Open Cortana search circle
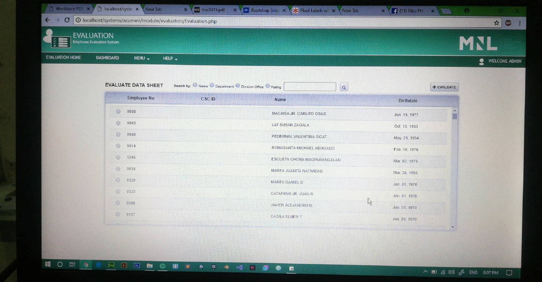The height and width of the screenshot is (282, 542). click(60, 264)
